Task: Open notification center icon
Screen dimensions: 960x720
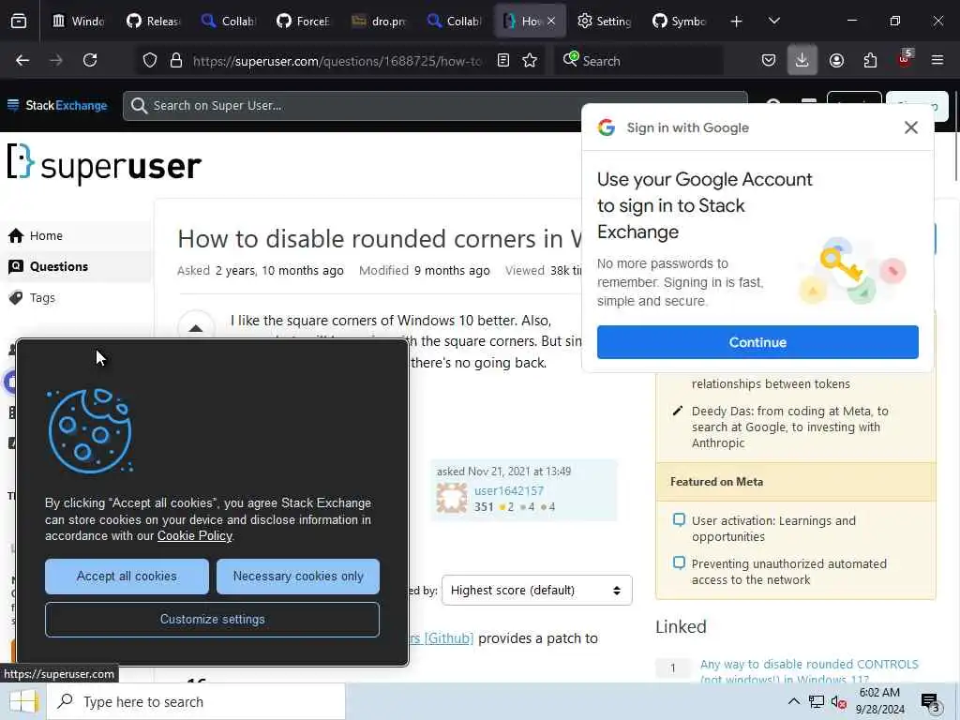Action: [931, 701]
